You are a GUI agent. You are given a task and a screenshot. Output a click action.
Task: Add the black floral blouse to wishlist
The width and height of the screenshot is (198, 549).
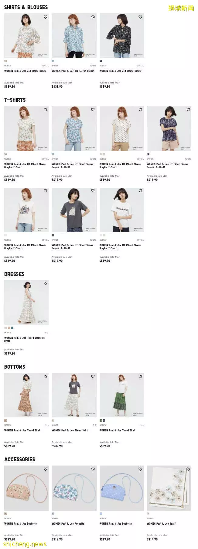click(140, 17)
